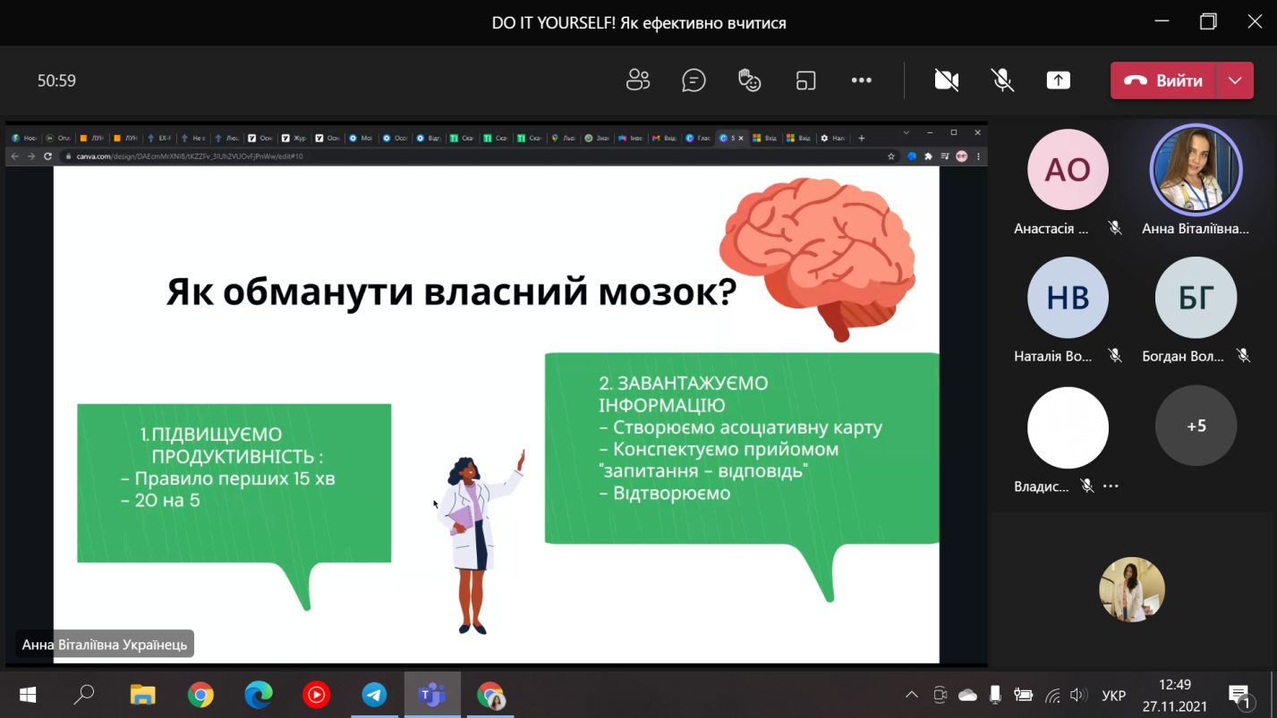This screenshot has height=718, width=1277.
Task: Click the raise hand reactions icon
Action: (x=749, y=80)
